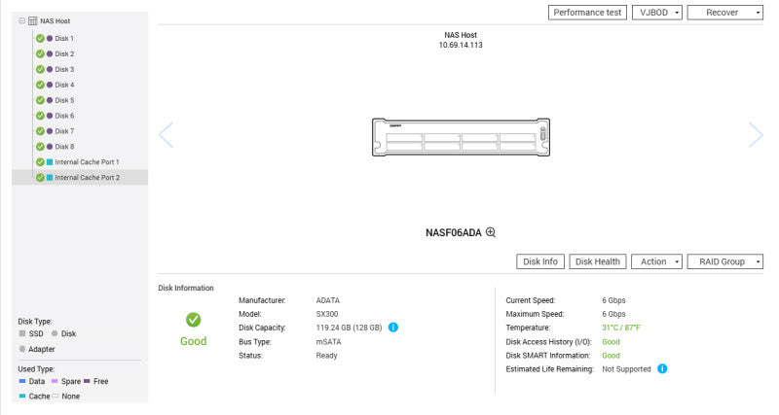Screen dimensions: 779x415
Task: Click the green status check for Disk 1
Action: pyautogui.click(x=40, y=38)
